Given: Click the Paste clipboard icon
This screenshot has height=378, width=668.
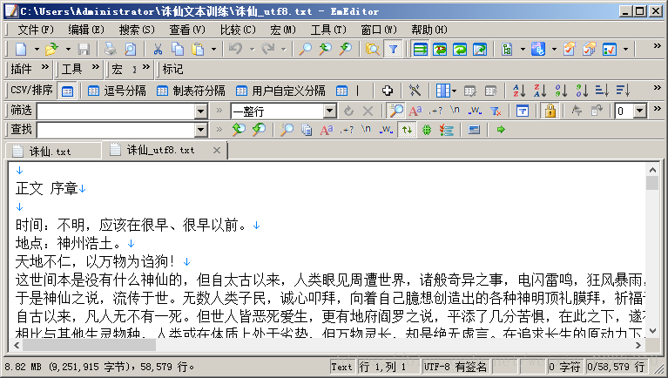Looking at the screenshot, I should 198,49.
